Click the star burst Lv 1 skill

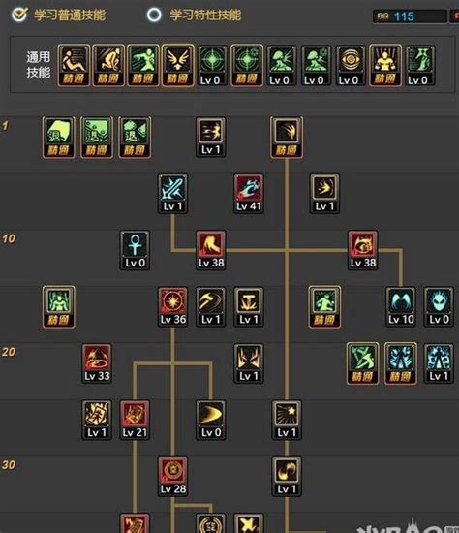(x=287, y=420)
